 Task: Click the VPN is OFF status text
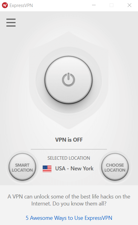point(69,140)
